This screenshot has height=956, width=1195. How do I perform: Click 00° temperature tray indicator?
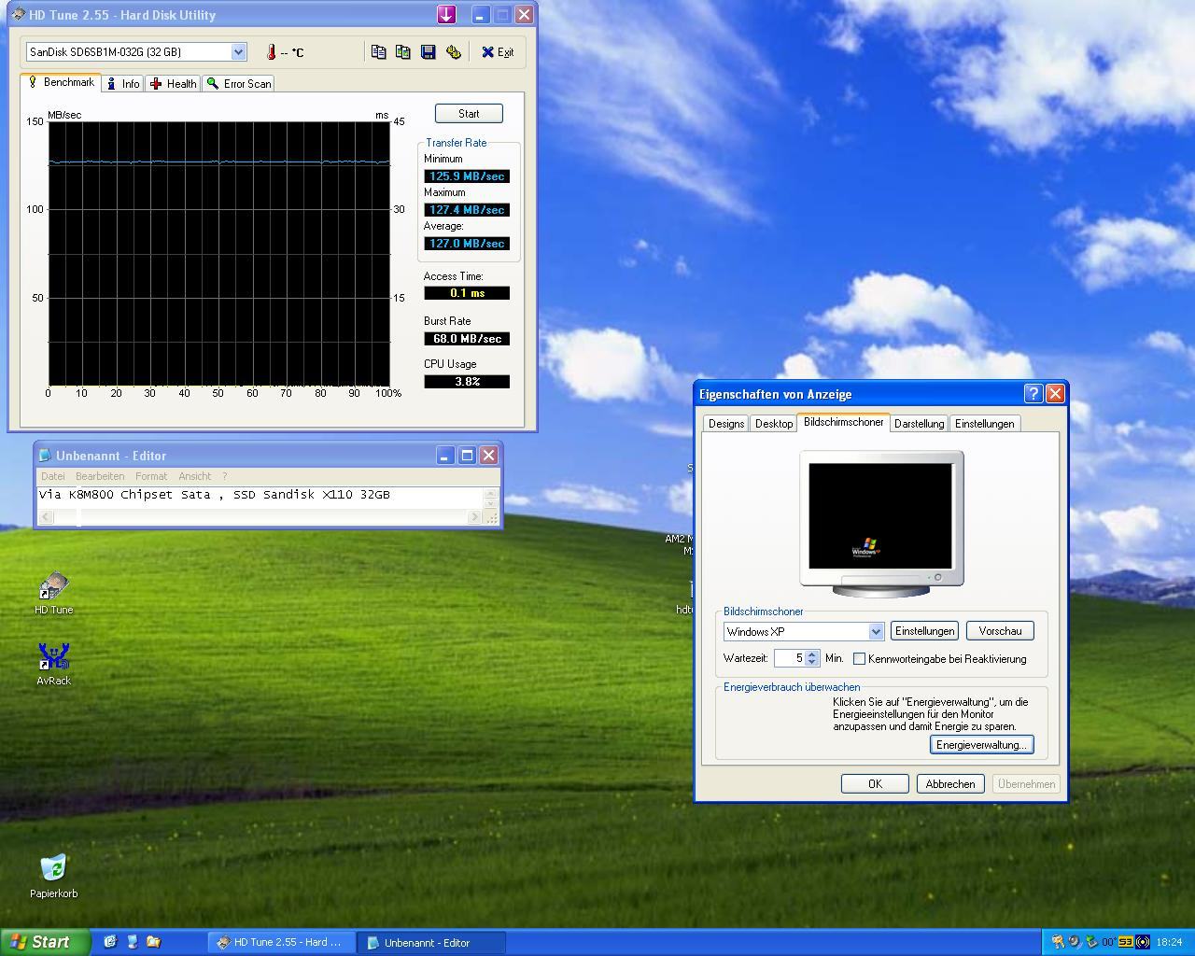[x=1108, y=942]
